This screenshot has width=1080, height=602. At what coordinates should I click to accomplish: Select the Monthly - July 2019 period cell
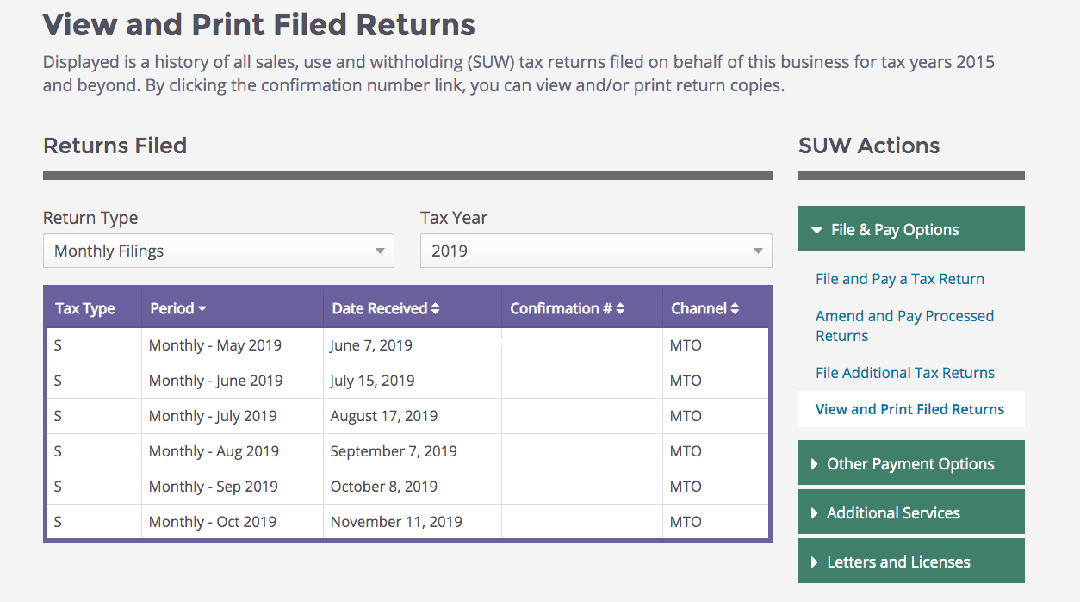pos(233,416)
